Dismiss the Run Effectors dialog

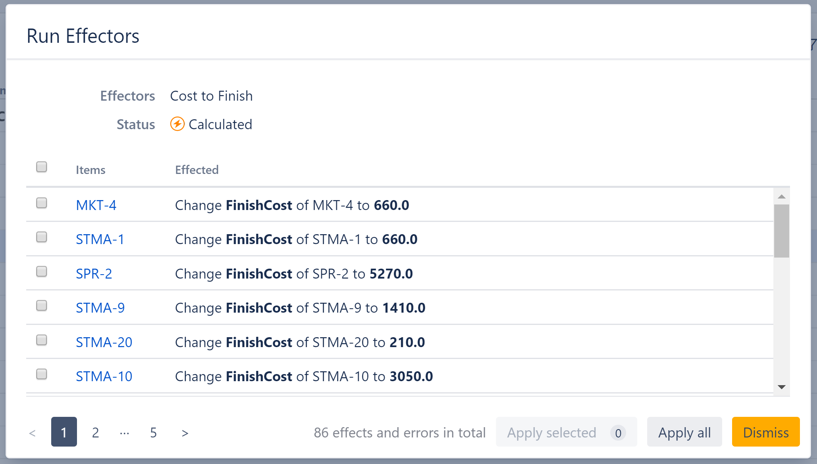click(x=766, y=432)
